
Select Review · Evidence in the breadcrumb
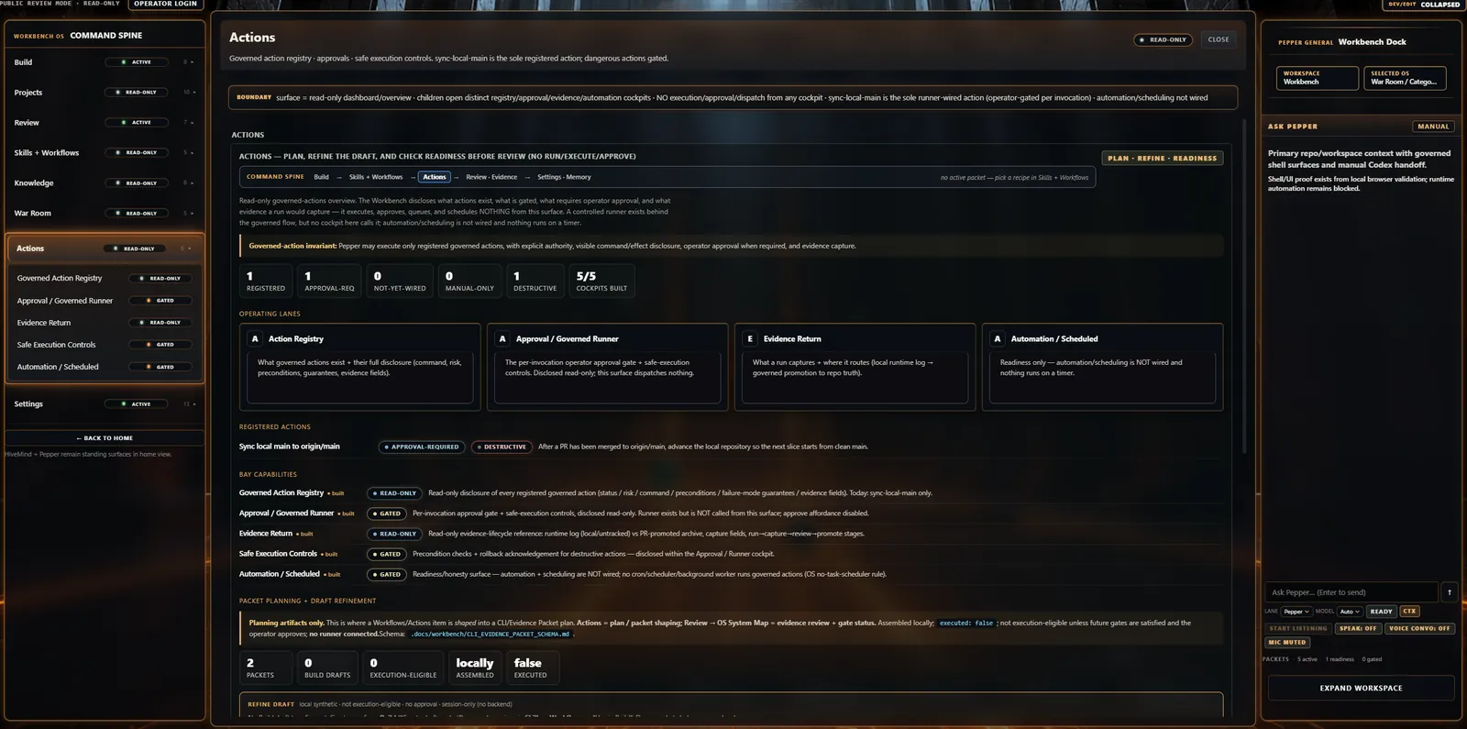491,177
